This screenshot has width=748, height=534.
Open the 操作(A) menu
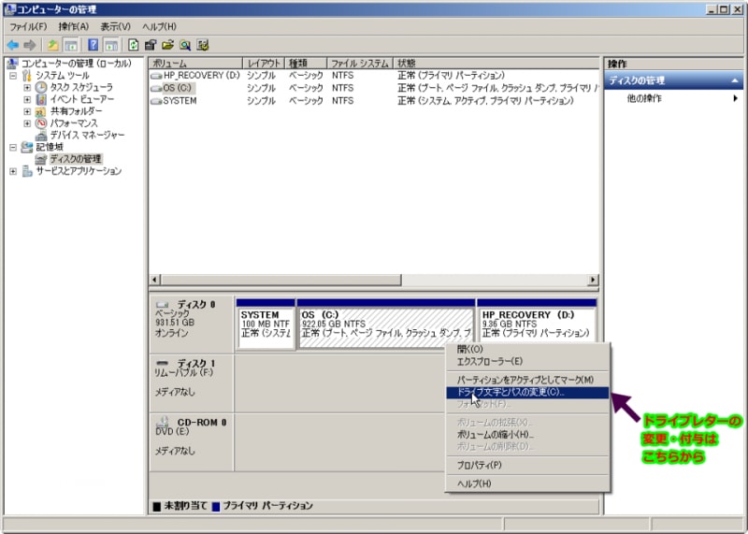(x=73, y=26)
